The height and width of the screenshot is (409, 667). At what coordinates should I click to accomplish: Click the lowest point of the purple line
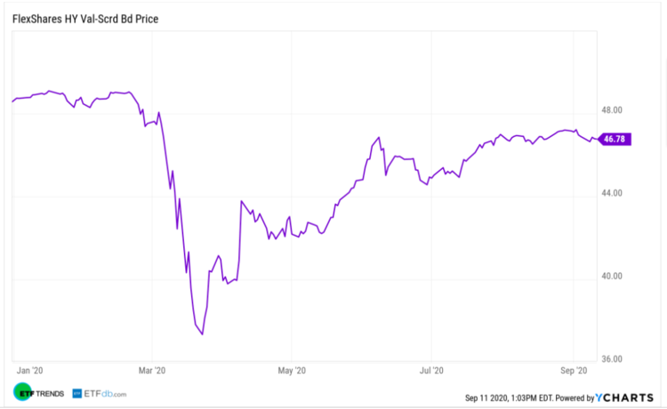(x=203, y=334)
